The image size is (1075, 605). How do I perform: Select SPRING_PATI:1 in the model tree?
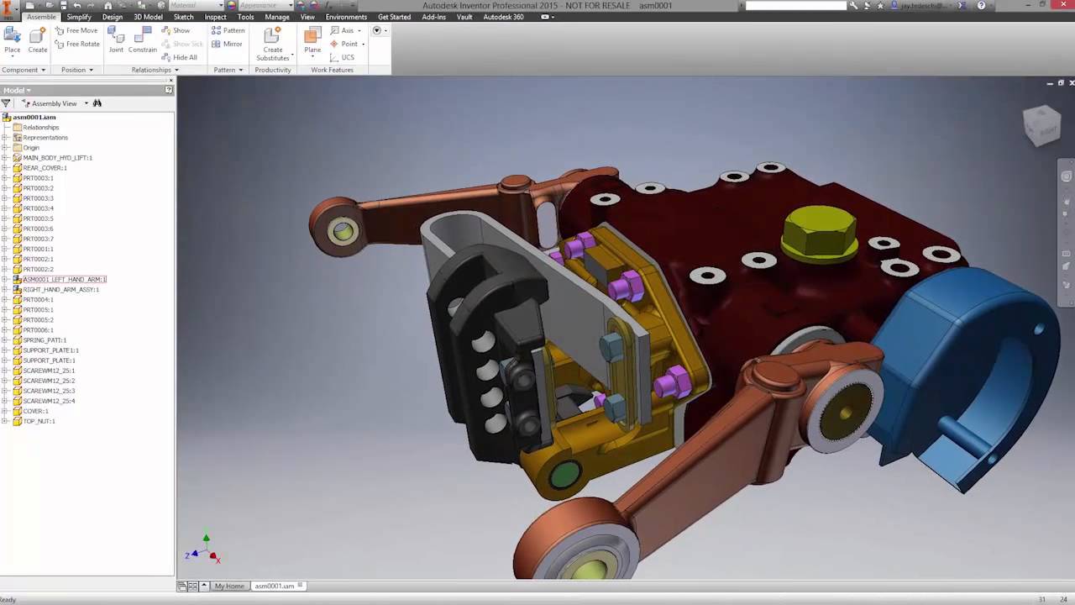(x=45, y=340)
